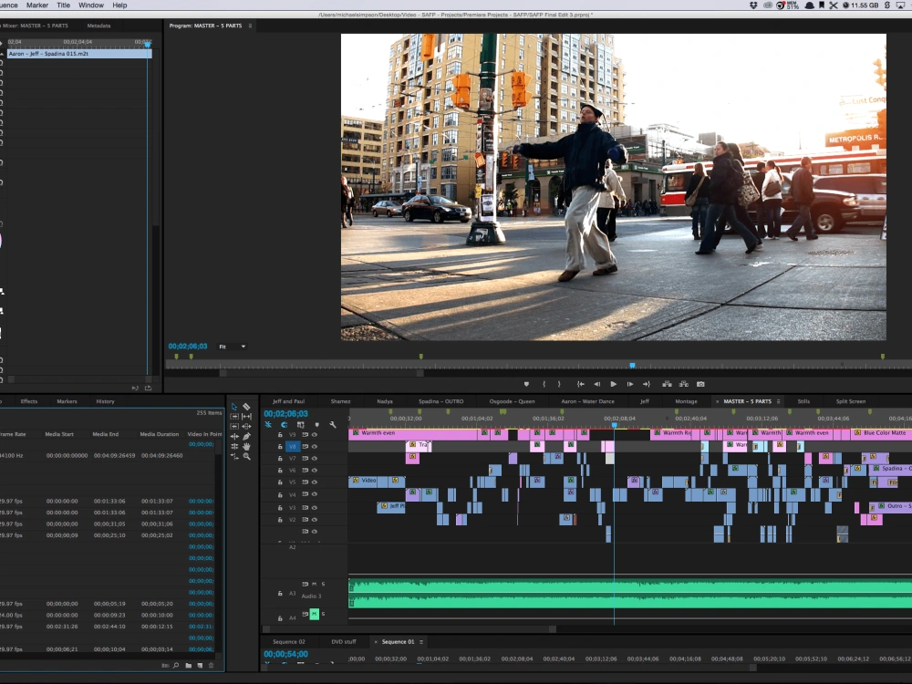
Task: Click the Sequence 01 timecode 00;00;54;00
Action: (286, 654)
